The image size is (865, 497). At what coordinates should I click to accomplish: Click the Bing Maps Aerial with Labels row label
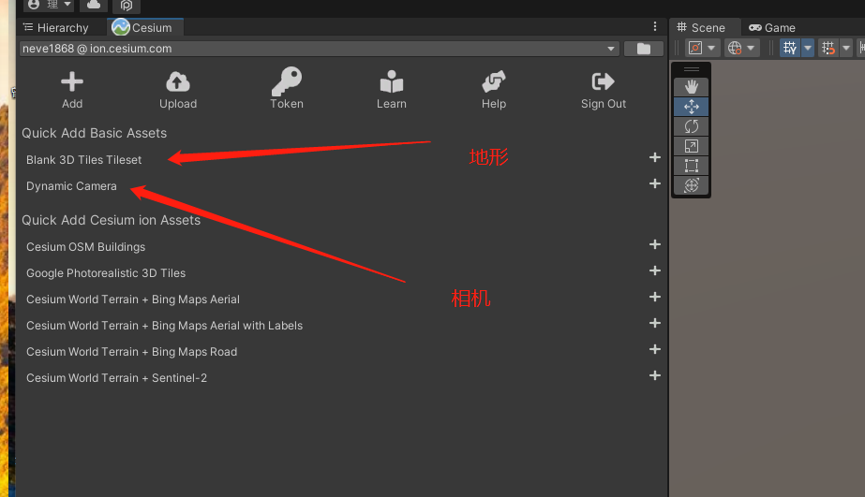[164, 326]
